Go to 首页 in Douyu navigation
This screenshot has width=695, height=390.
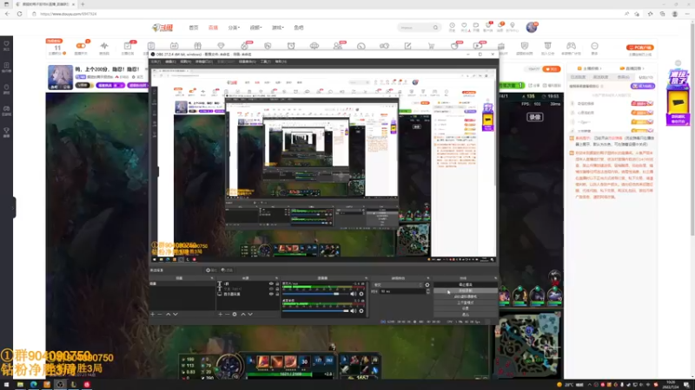click(x=194, y=28)
